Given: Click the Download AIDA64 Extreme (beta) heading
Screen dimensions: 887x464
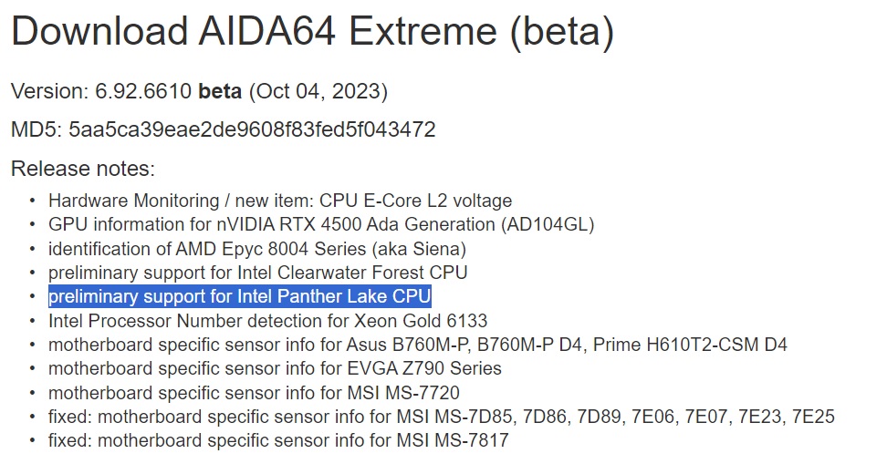Looking at the screenshot, I should 312,31.
